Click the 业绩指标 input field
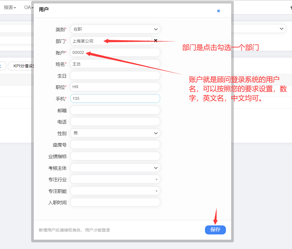The width and height of the screenshot is (292, 249). [115, 156]
